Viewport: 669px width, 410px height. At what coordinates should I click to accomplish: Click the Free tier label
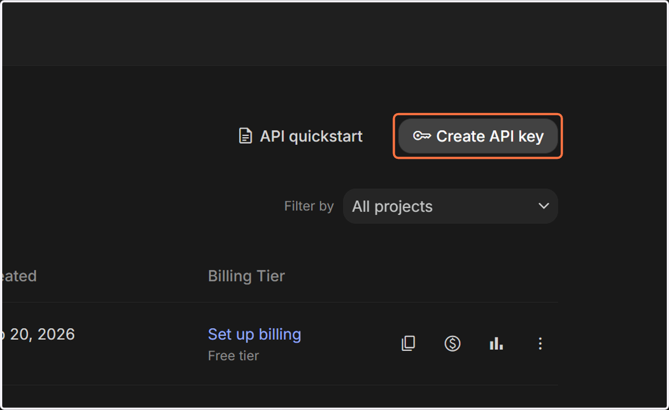click(x=234, y=355)
